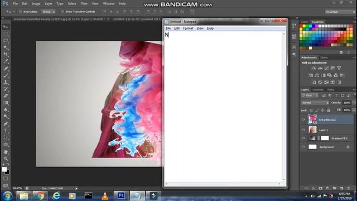Select the Zoom magnifier tool

click(6, 159)
